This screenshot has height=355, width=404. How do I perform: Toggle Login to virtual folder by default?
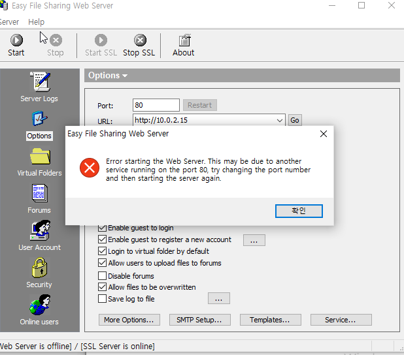[102, 251]
